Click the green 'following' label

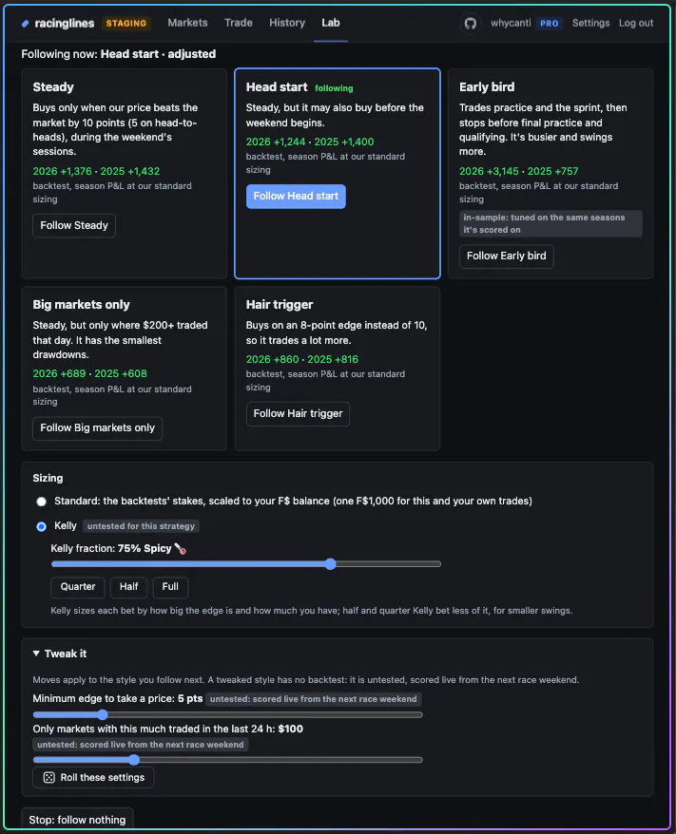pyautogui.click(x=334, y=88)
